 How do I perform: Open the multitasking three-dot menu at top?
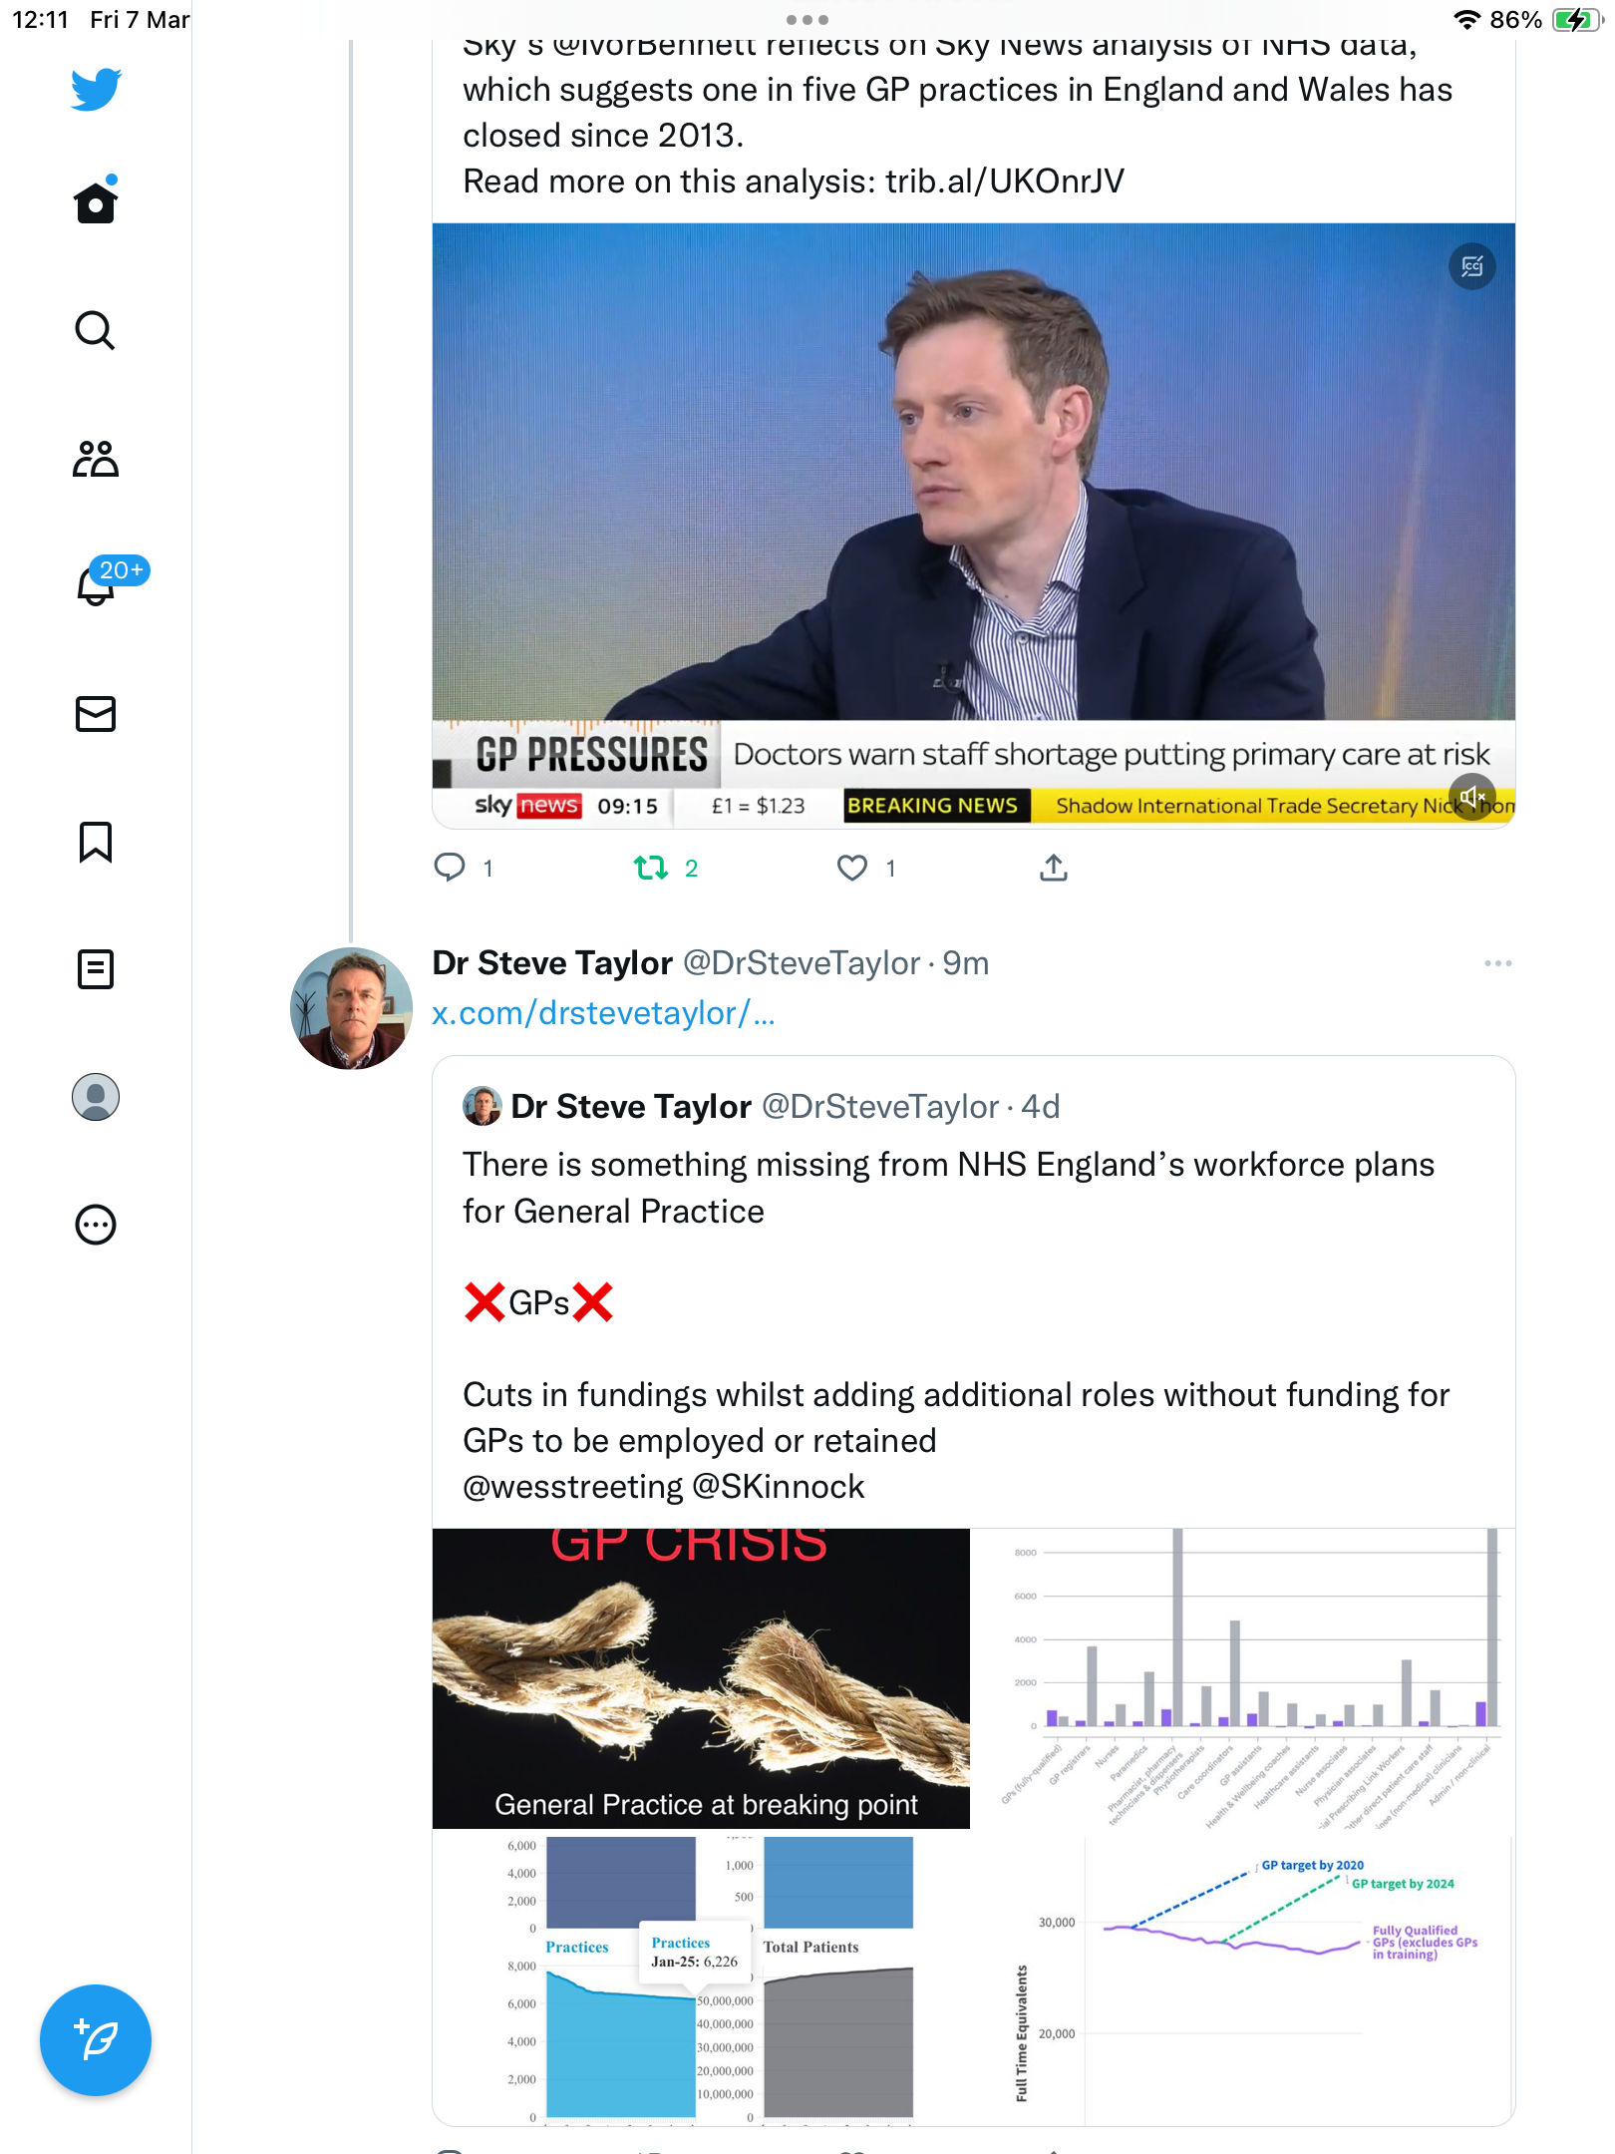807,20
